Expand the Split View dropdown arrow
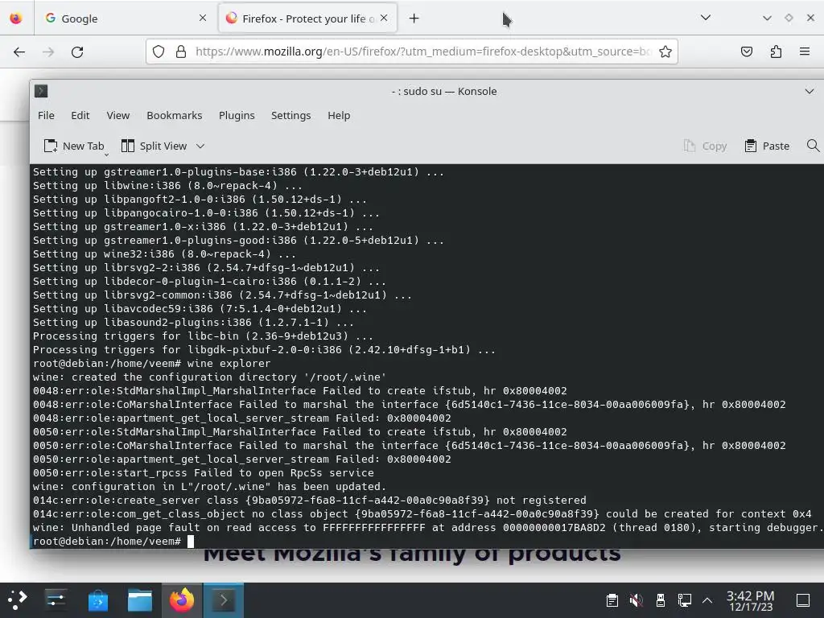The image size is (824, 618). 200,146
